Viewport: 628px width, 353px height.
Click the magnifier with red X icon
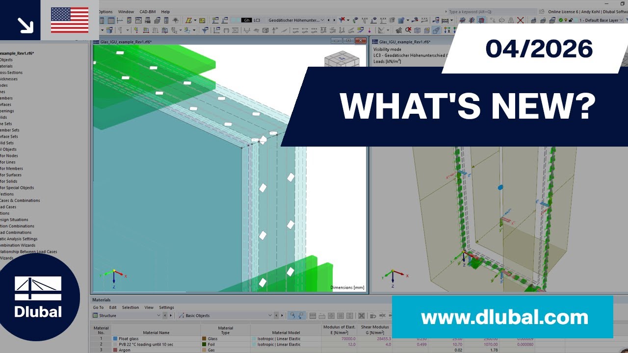(408, 30)
